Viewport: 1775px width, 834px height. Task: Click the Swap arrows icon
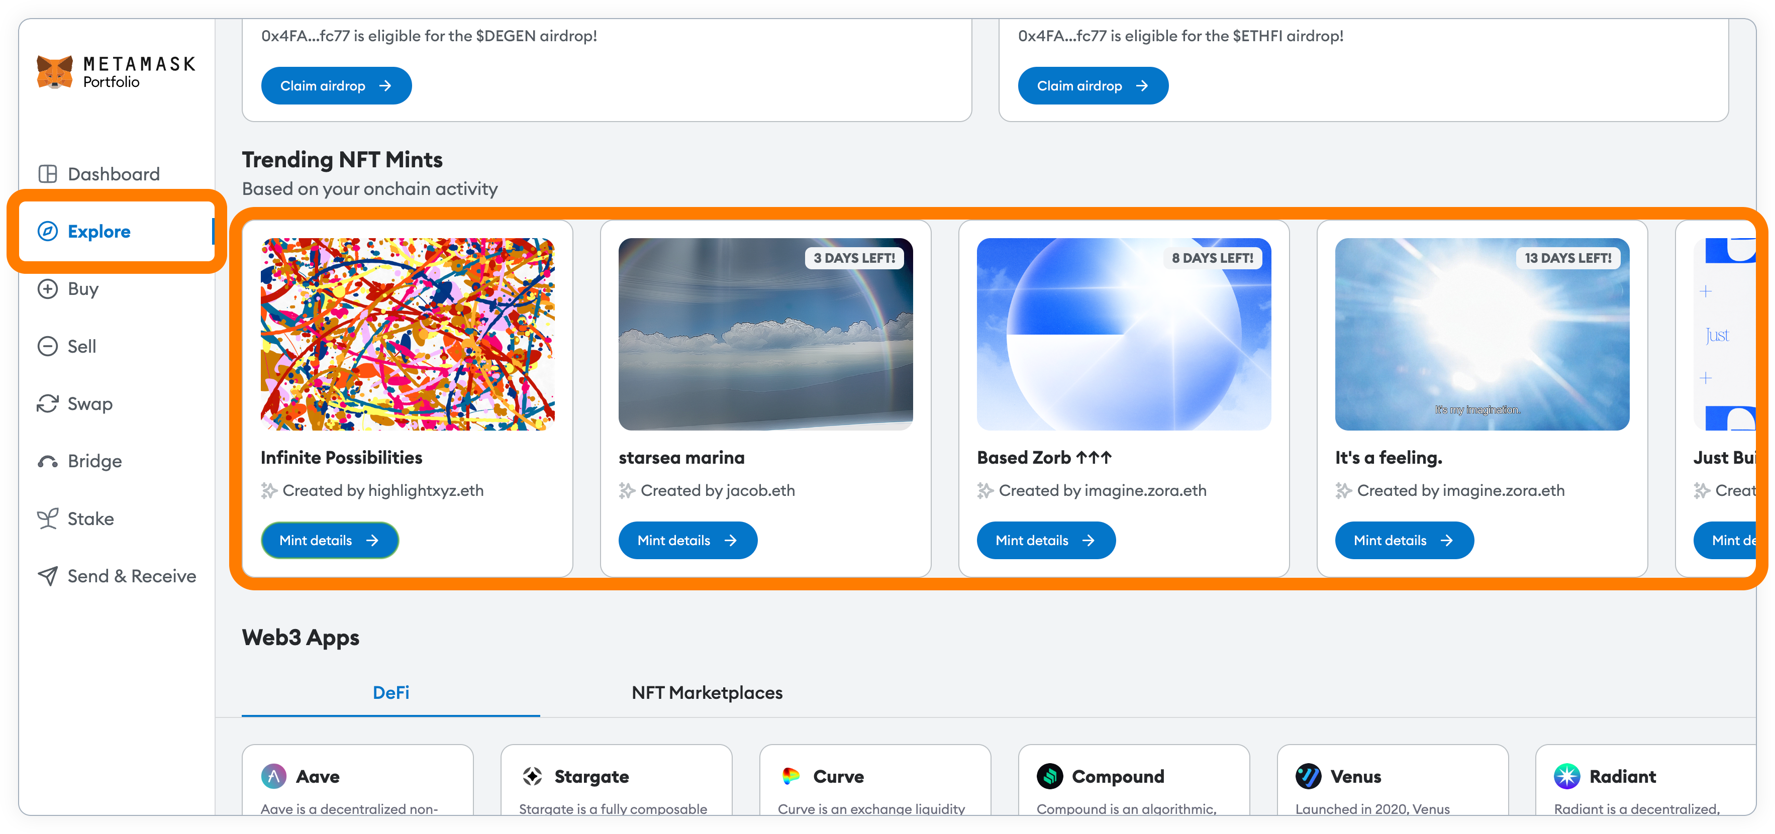[48, 403]
